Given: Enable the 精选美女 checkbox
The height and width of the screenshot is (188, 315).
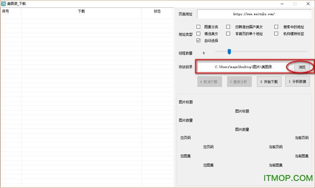Looking at the screenshot, I should click(198, 33).
